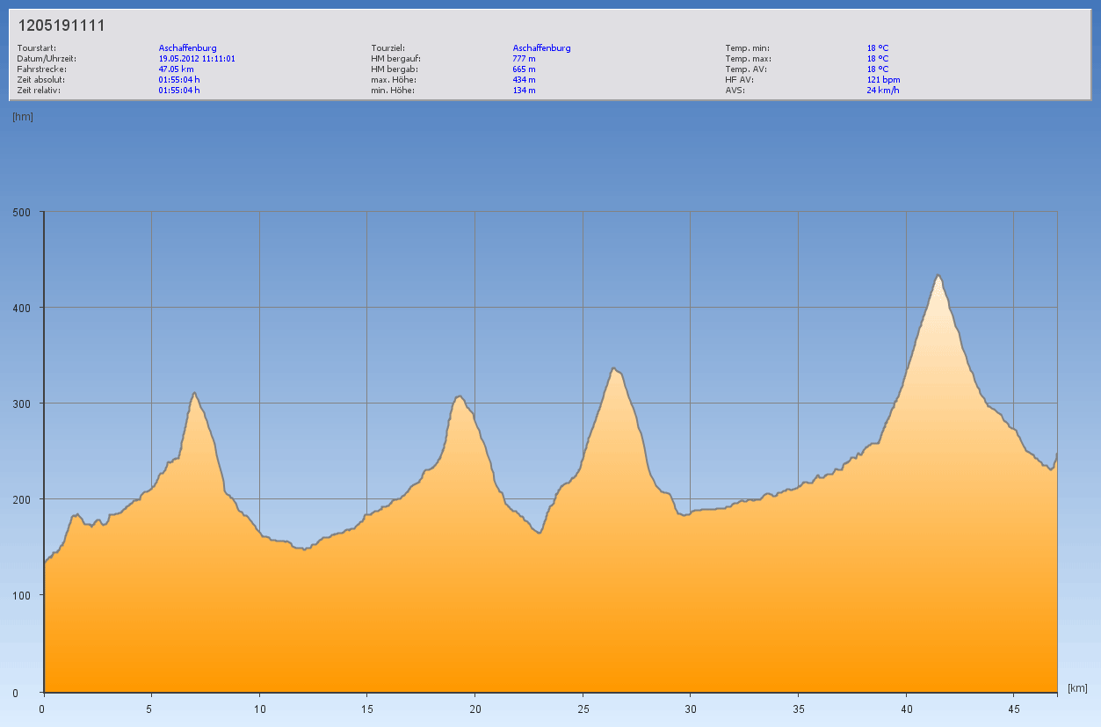Image resolution: width=1101 pixels, height=727 pixels.
Task: Select the HF AV value 121 bpm
Action: (883, 80)
